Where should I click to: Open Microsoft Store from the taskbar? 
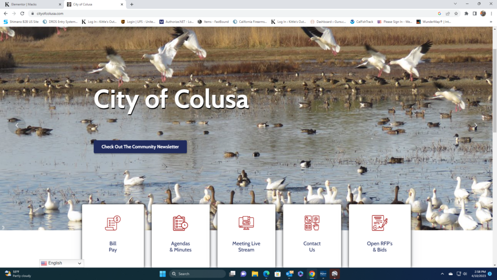point(278,274)
